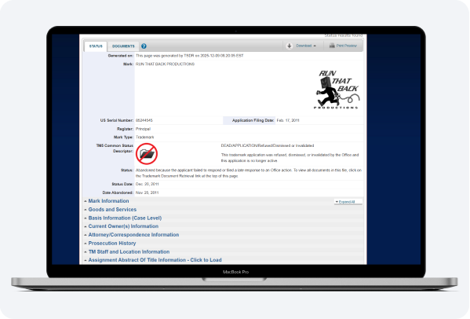
Task: Click the printer icon for Print Preview
Action: tap(332, 46)
